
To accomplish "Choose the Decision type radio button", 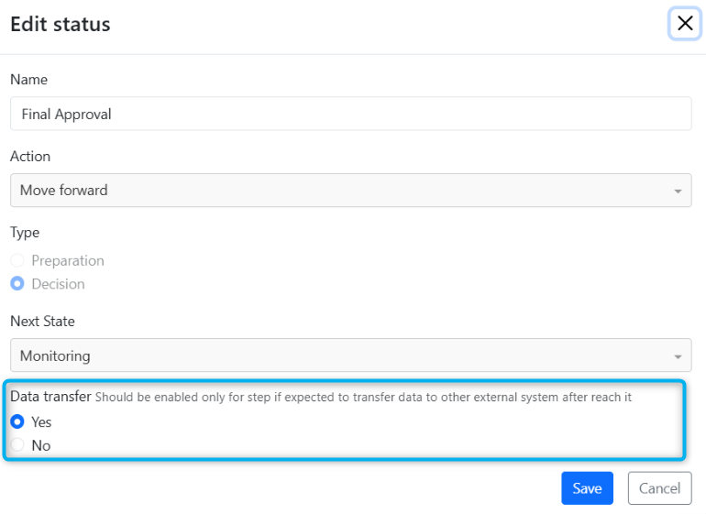I will click(x=17, y=283).
